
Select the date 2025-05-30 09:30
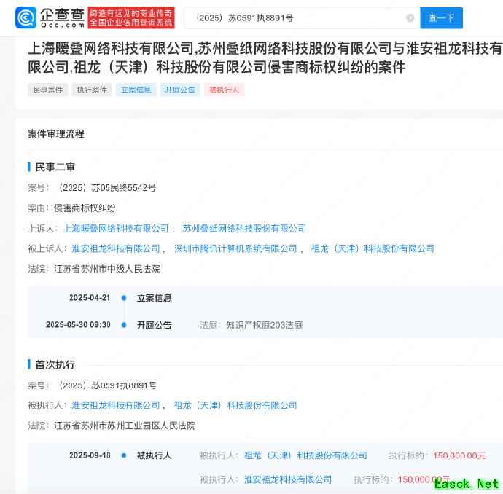(x=78, y=325)
